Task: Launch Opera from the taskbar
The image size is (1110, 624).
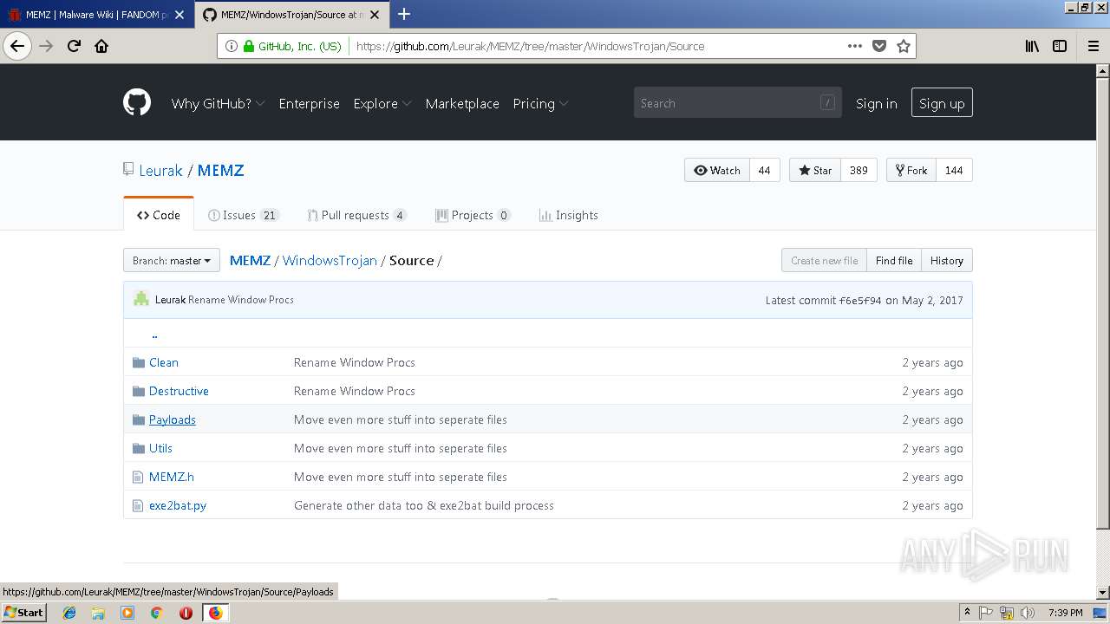Action: (186, 613)
